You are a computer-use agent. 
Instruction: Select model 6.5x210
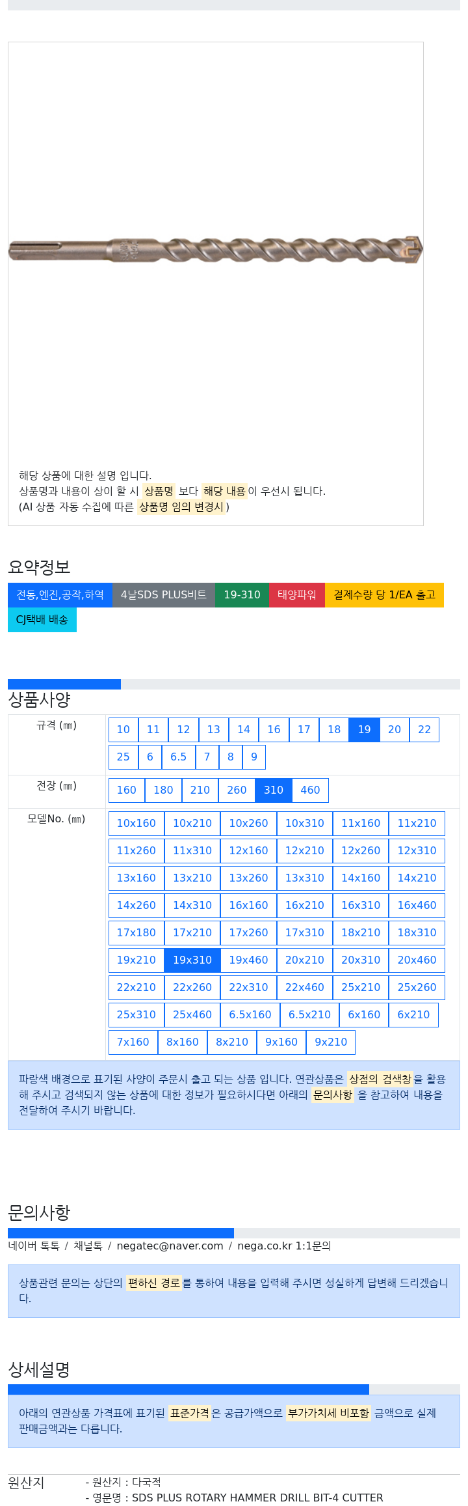tap(309, 1014)
